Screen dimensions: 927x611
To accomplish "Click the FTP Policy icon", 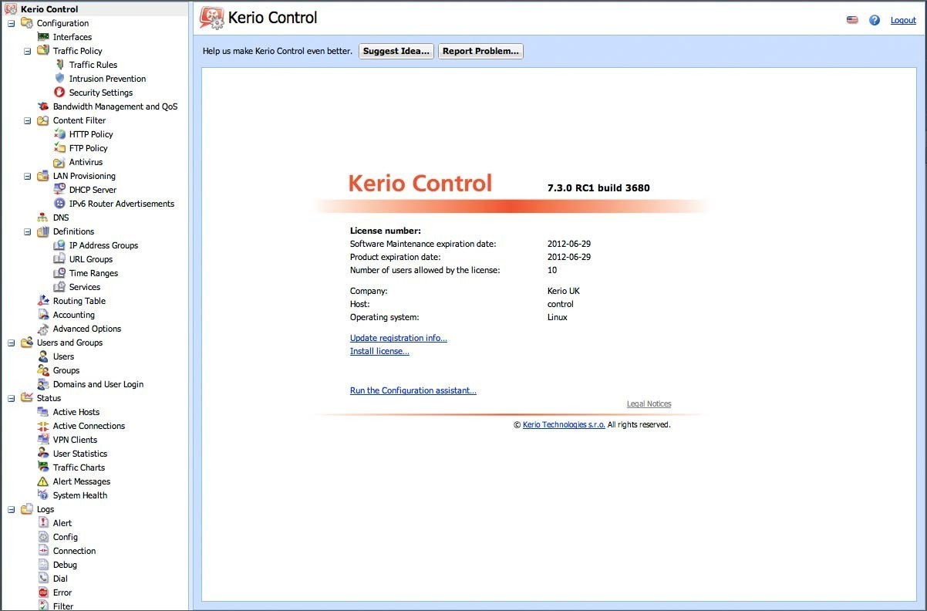I will [59, 148].
